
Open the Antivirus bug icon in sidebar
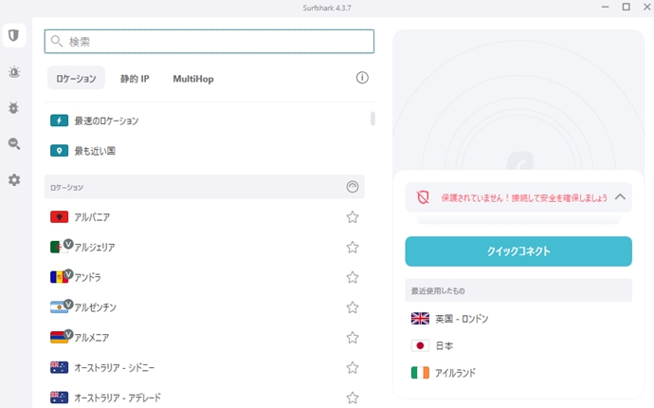14,108
